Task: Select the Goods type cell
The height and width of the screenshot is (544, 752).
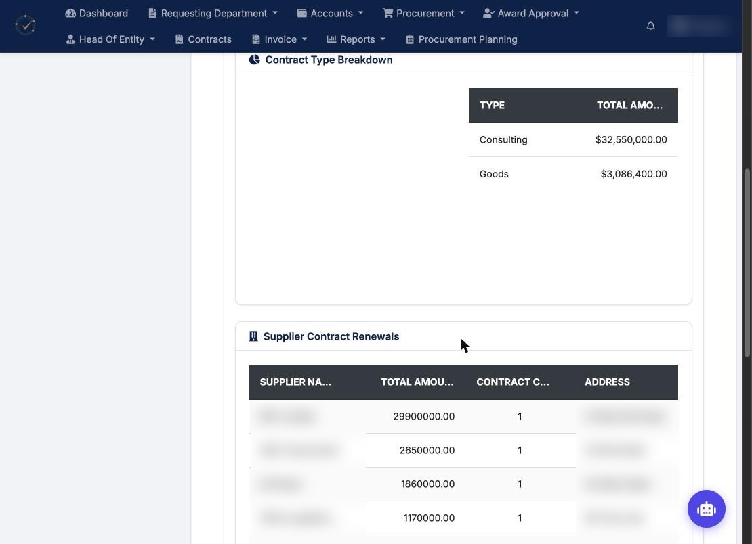Action: pos(494,174)
